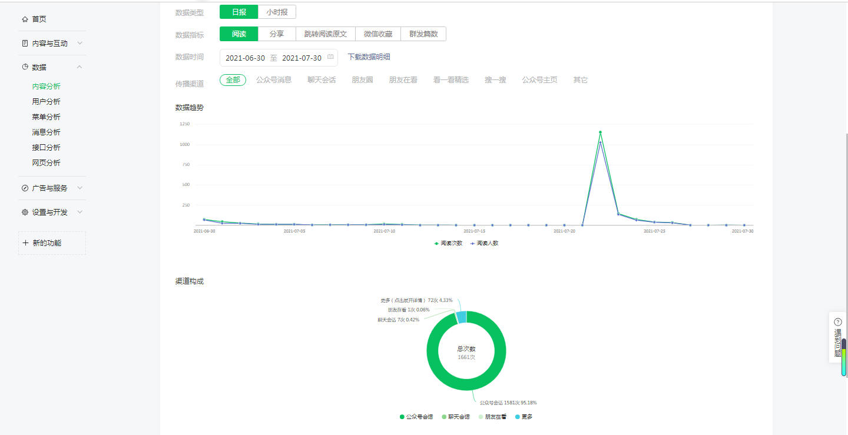848x435 pixels.
Task: Toggle 公众号会话 in donut chart legend
Action: [x=416, y=417]
